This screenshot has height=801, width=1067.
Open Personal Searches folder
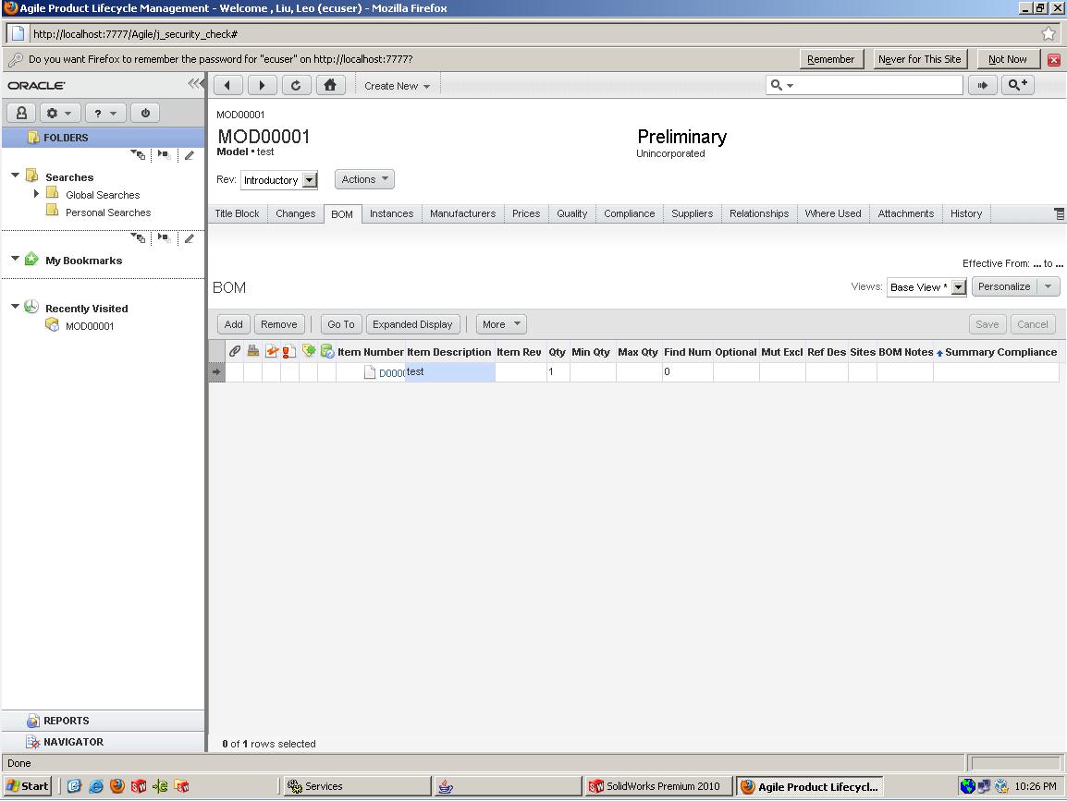[108, 212]
